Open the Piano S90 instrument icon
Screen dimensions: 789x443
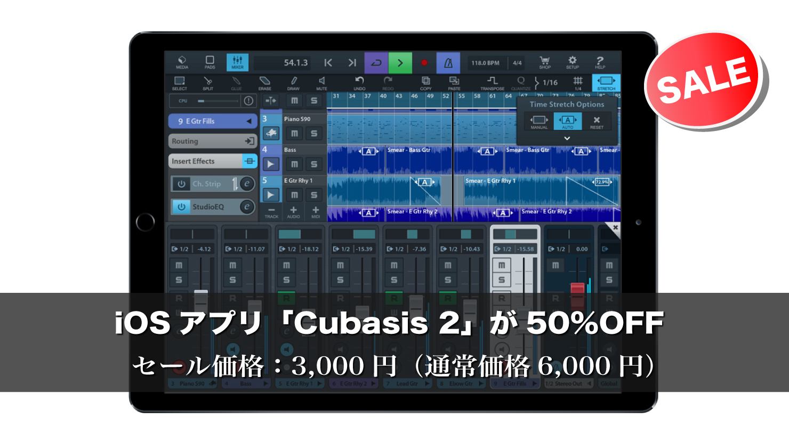pos(271,133)
